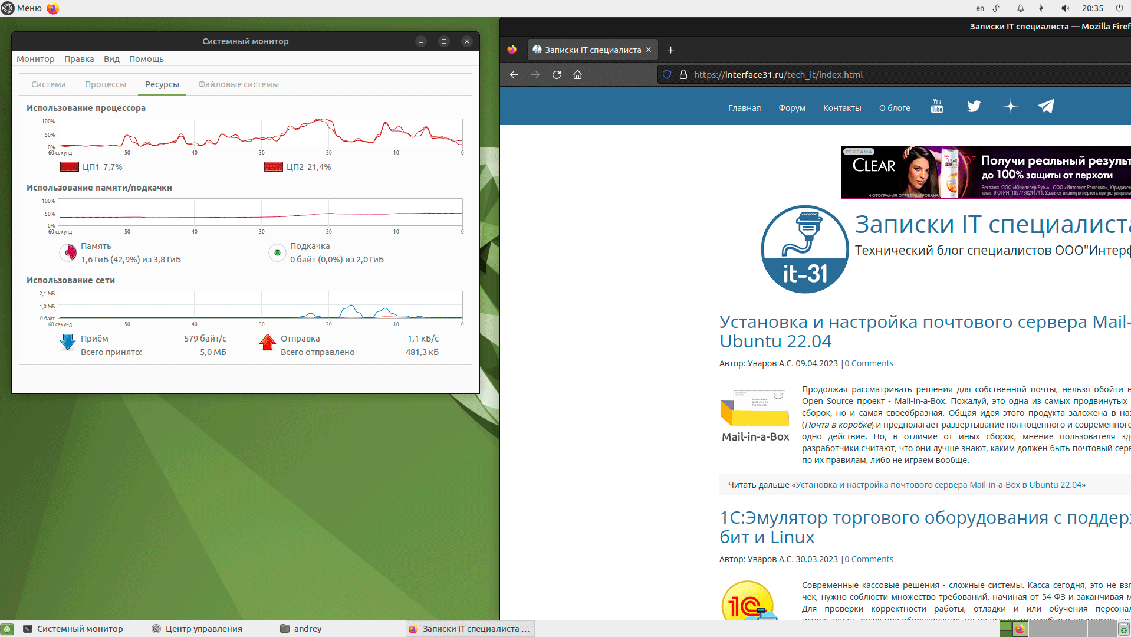Launch Firefox from the top panel icon
The height and width of the screenshot is (637, 1131).
[x=53, y=8]
